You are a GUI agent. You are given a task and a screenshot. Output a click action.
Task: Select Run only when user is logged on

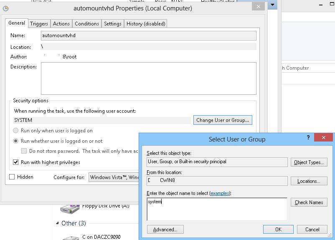pyautogui.click(x=15, y=131)
